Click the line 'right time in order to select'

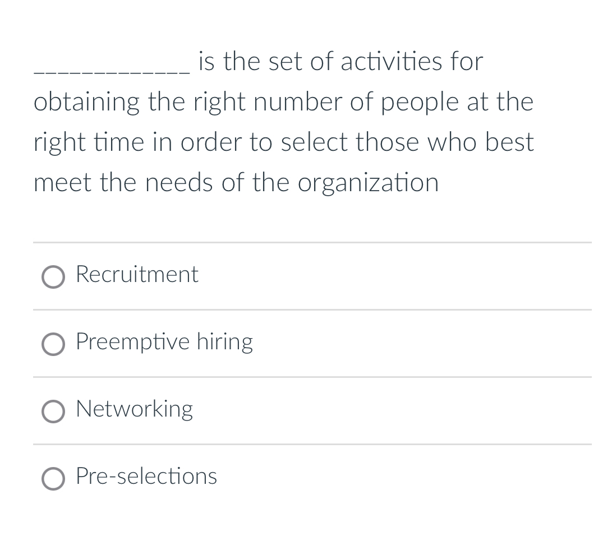283,142
